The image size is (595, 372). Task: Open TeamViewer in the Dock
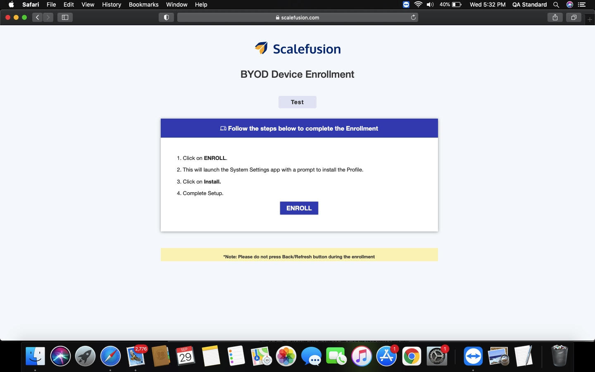pos(473,356)
